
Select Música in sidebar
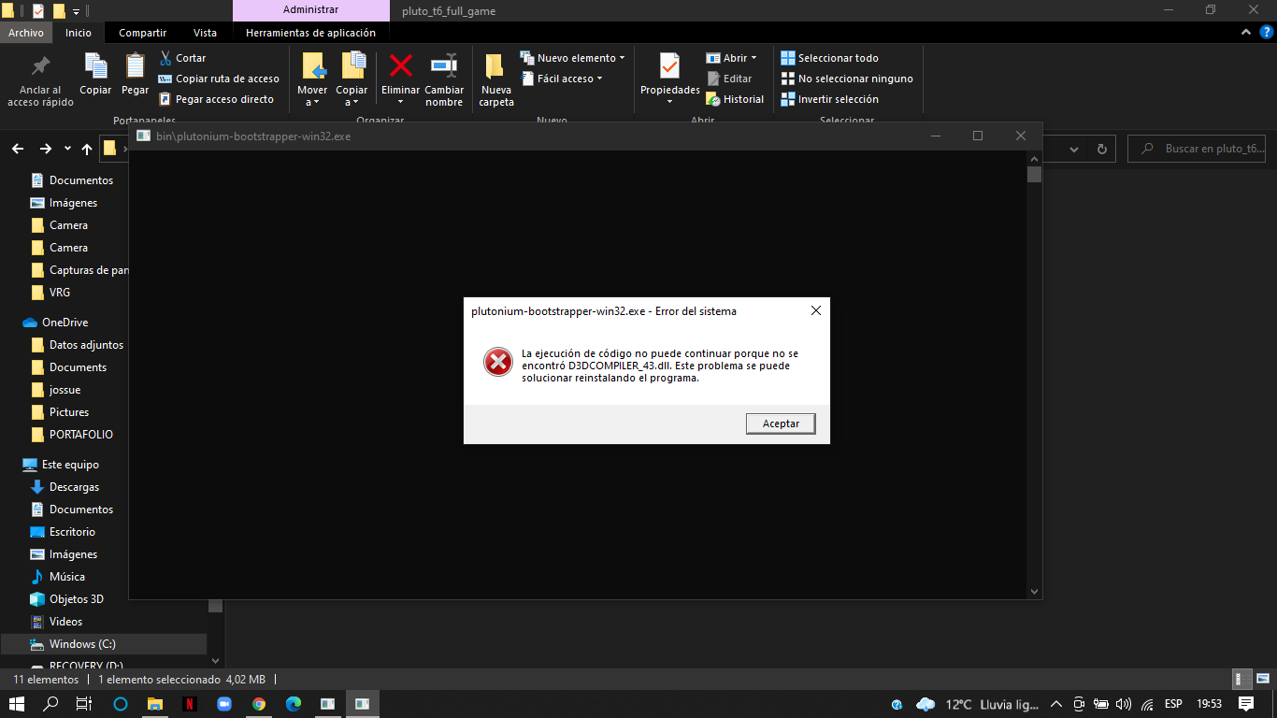(x=57, y=577)
